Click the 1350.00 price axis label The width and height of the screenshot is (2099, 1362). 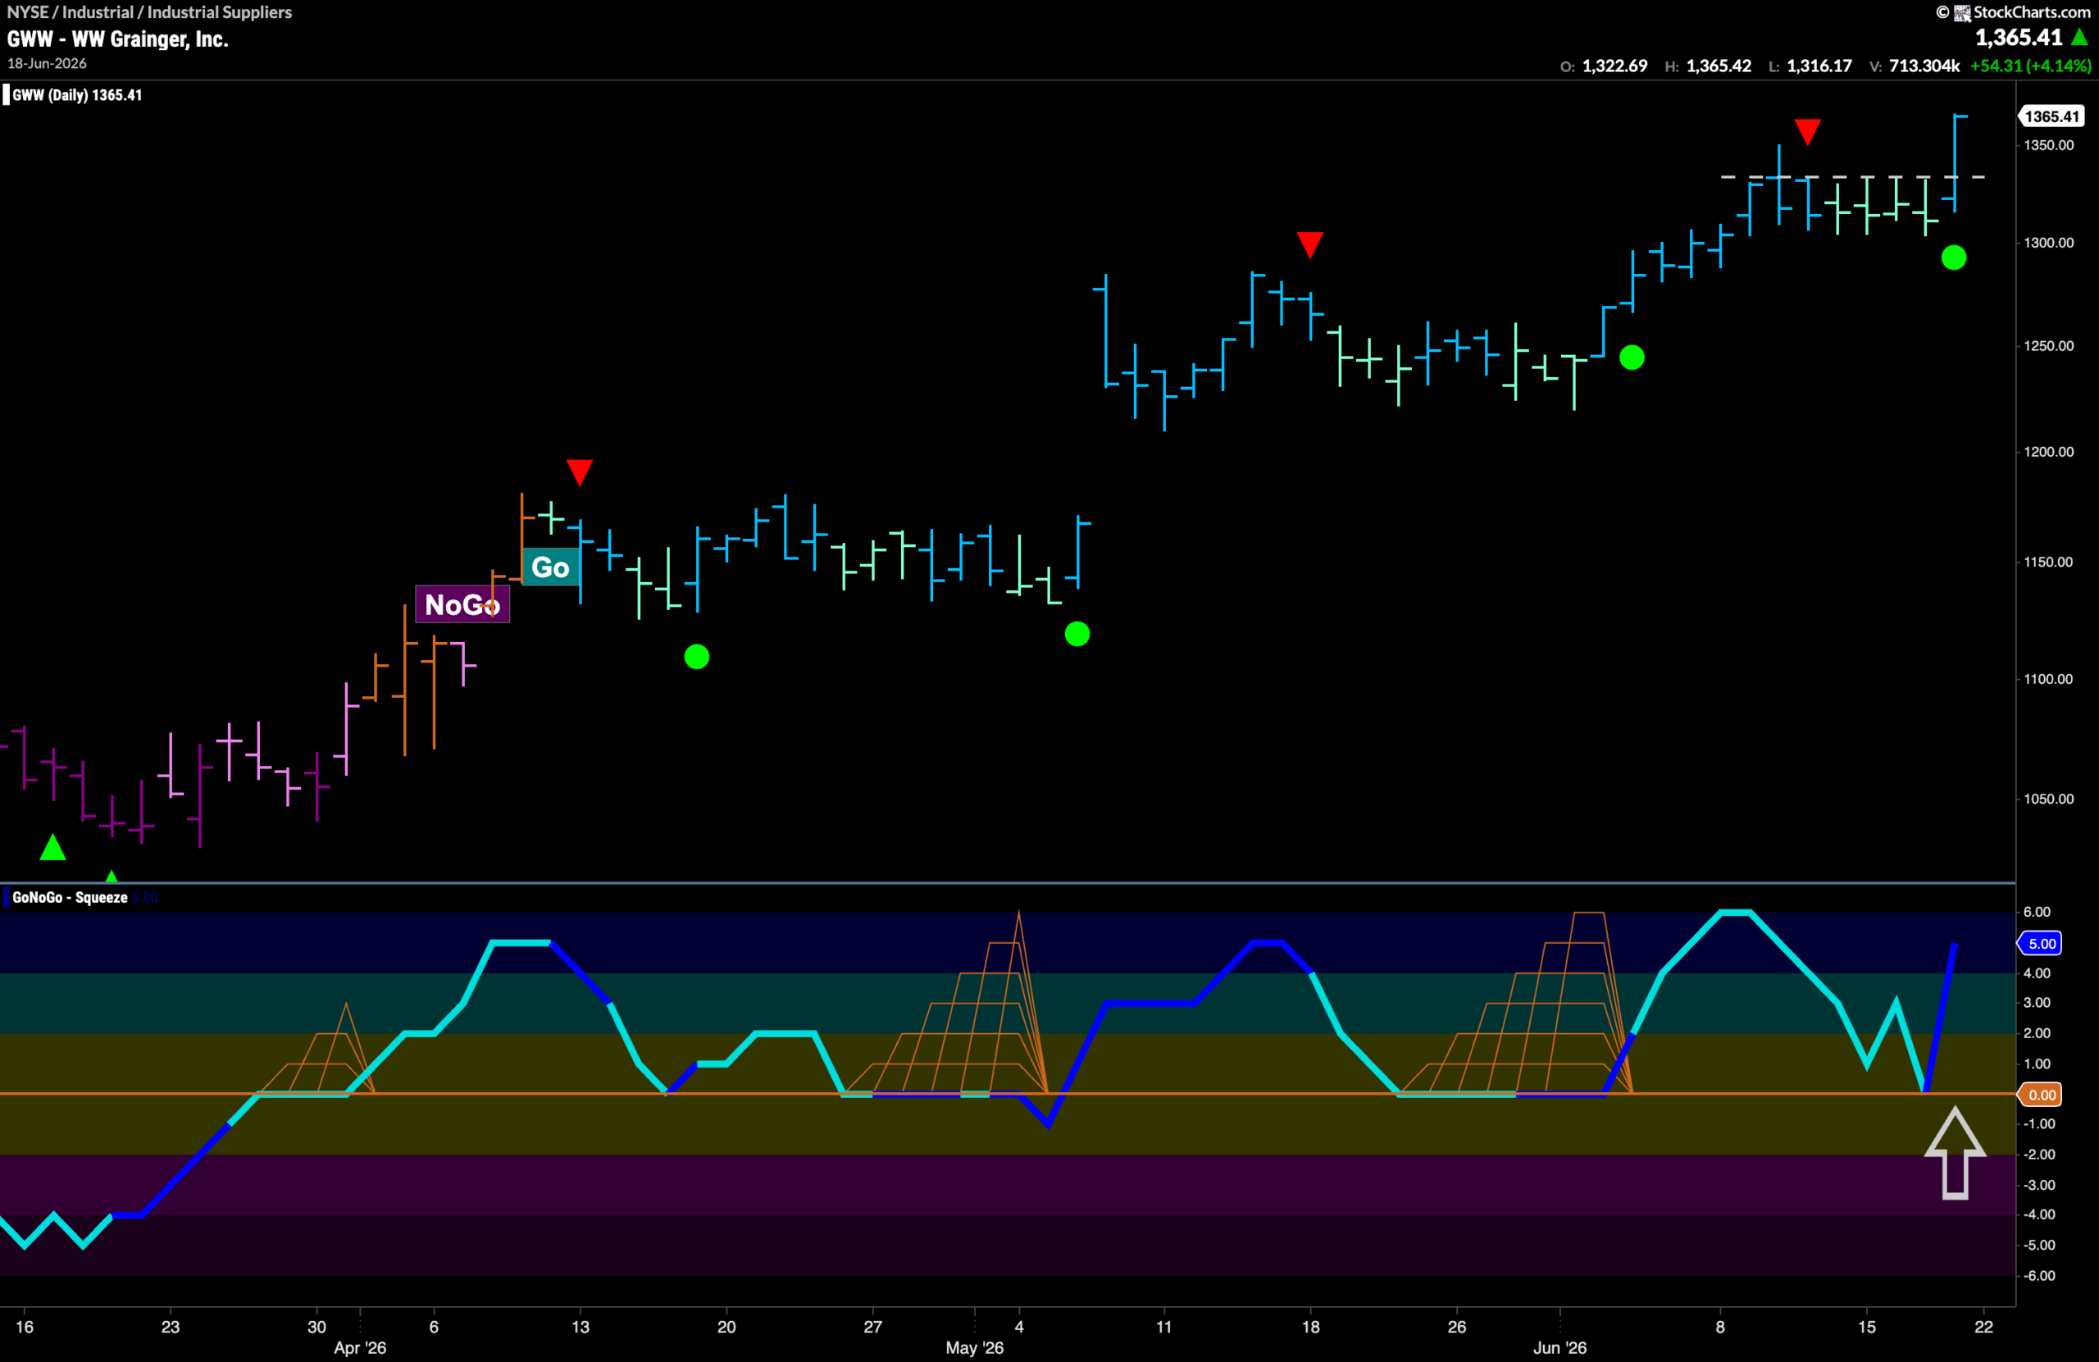[x=2049, y=146]
